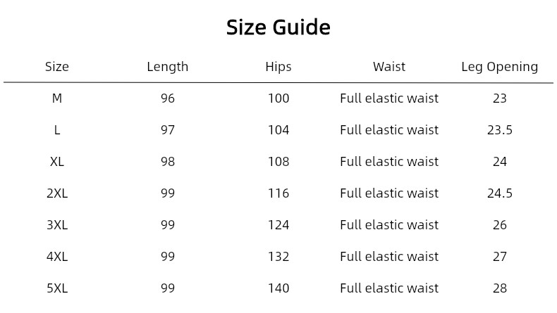Viewport: 557px width, 313px height.
Task: Click the 5XL size row label
Action: pyautogui.click(x=57, y=288)
